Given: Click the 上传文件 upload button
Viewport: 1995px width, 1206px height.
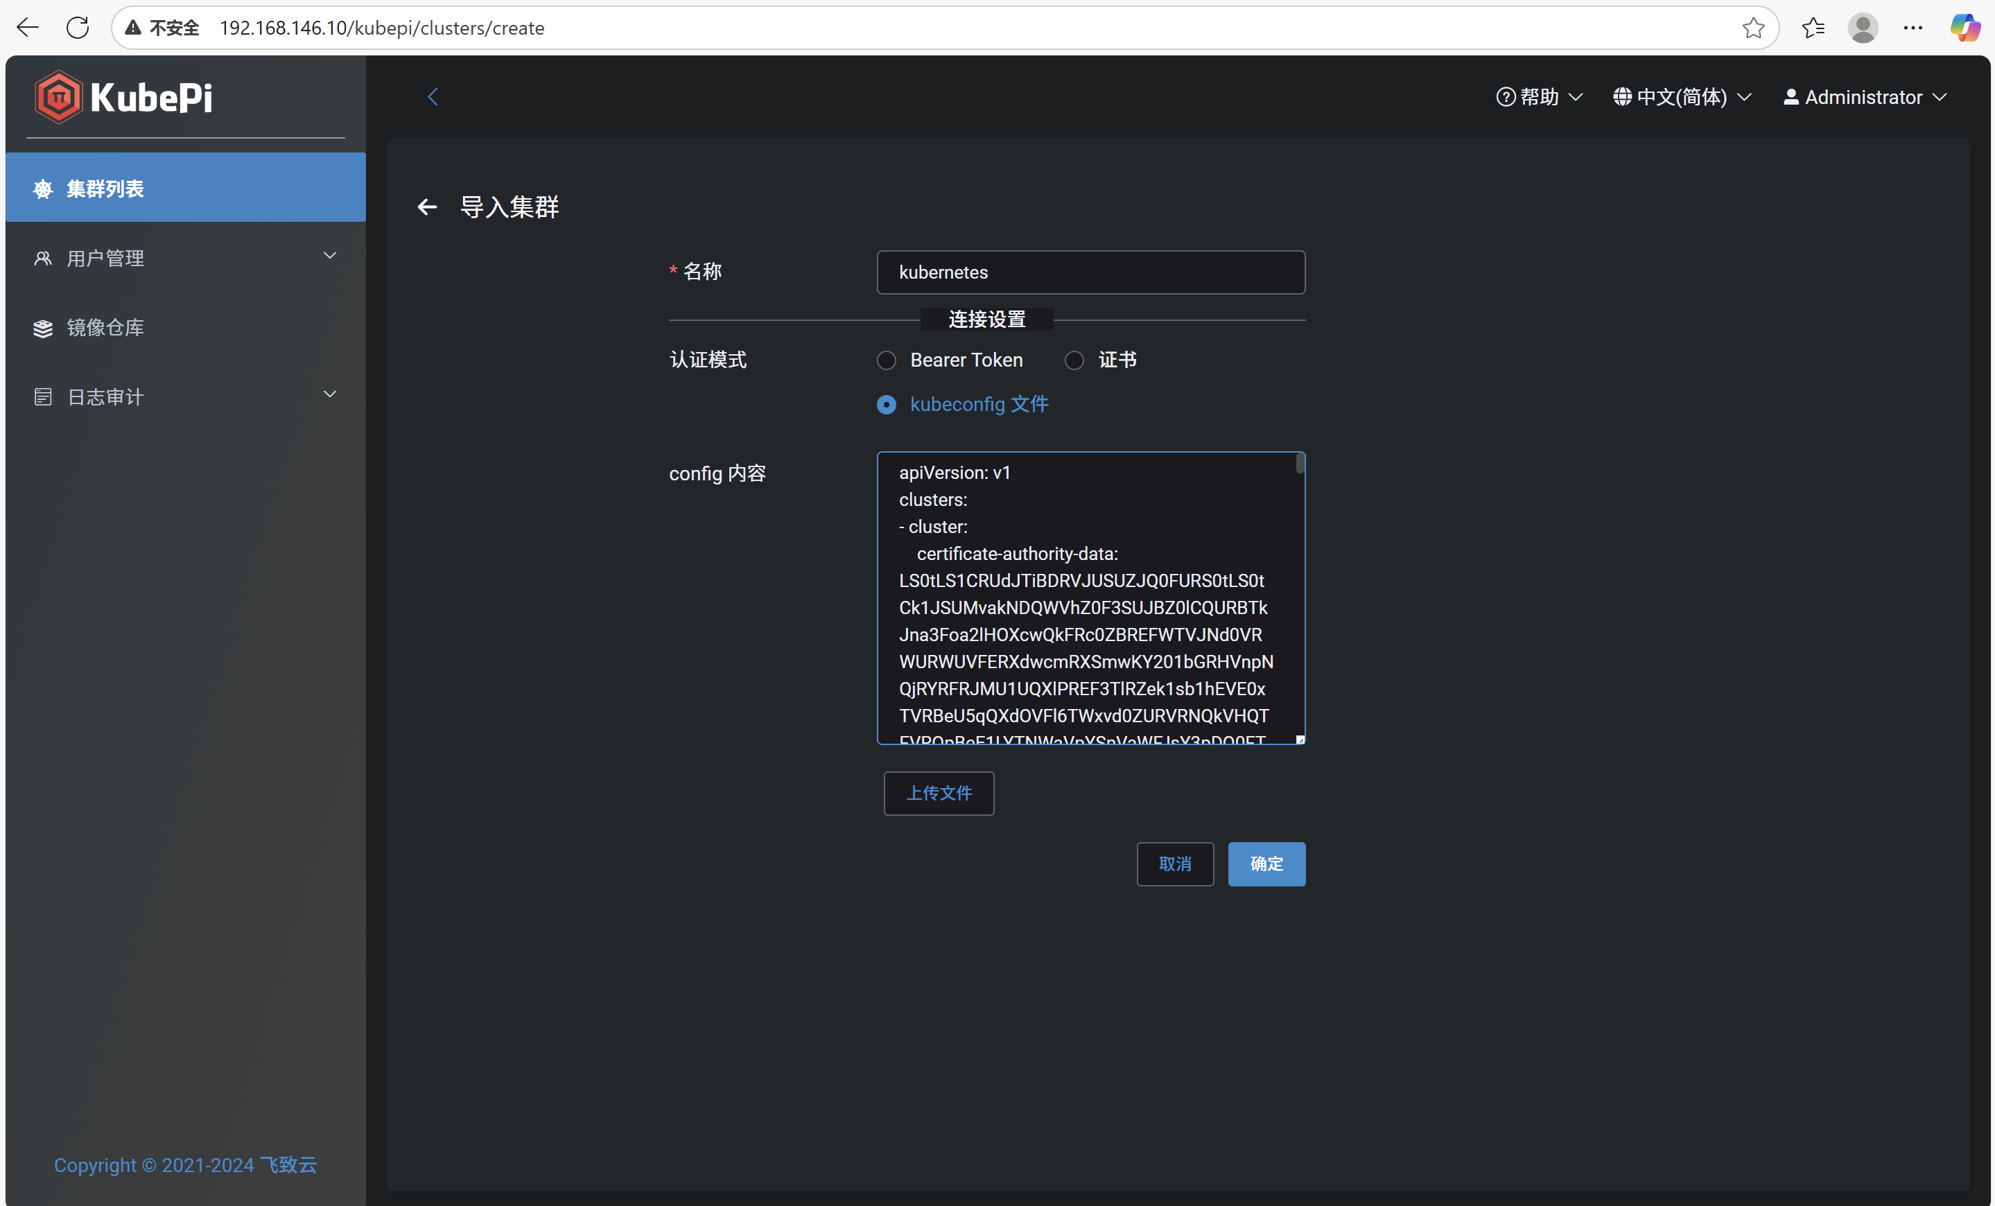Looking at the screenshot, I should tap(939, 793).
